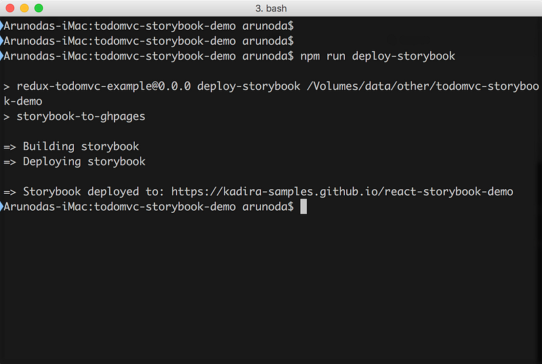
Task: Click the blue prompt mark on the first line
Action: coord(2,26)
